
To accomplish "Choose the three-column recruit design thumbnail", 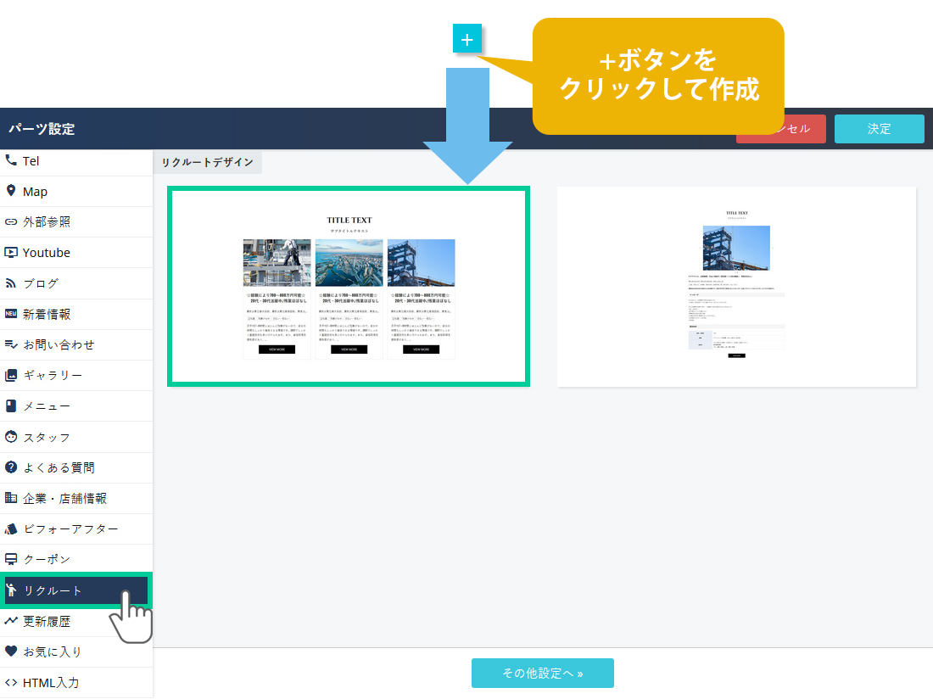I will pos(349,287).
